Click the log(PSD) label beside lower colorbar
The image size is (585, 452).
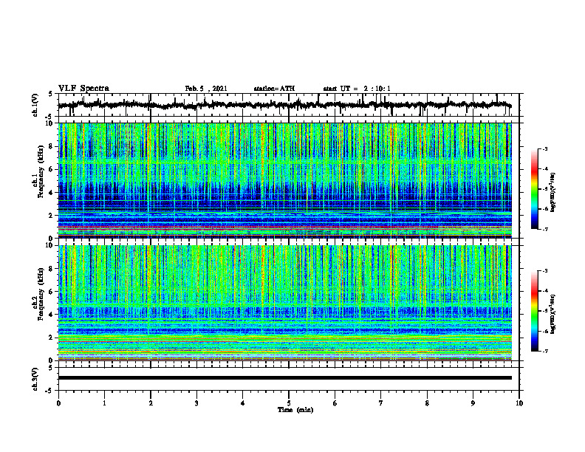pos(553,314)
